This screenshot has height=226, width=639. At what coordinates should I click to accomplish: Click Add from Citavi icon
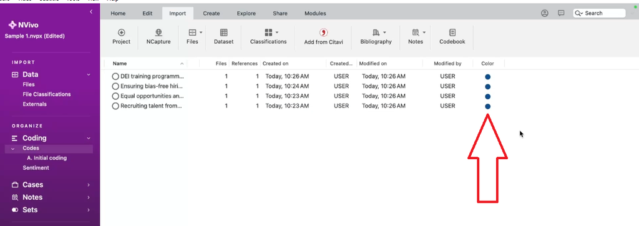(324, 32)
